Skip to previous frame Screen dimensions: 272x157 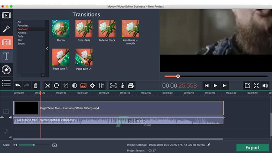(x=207, y=86)
